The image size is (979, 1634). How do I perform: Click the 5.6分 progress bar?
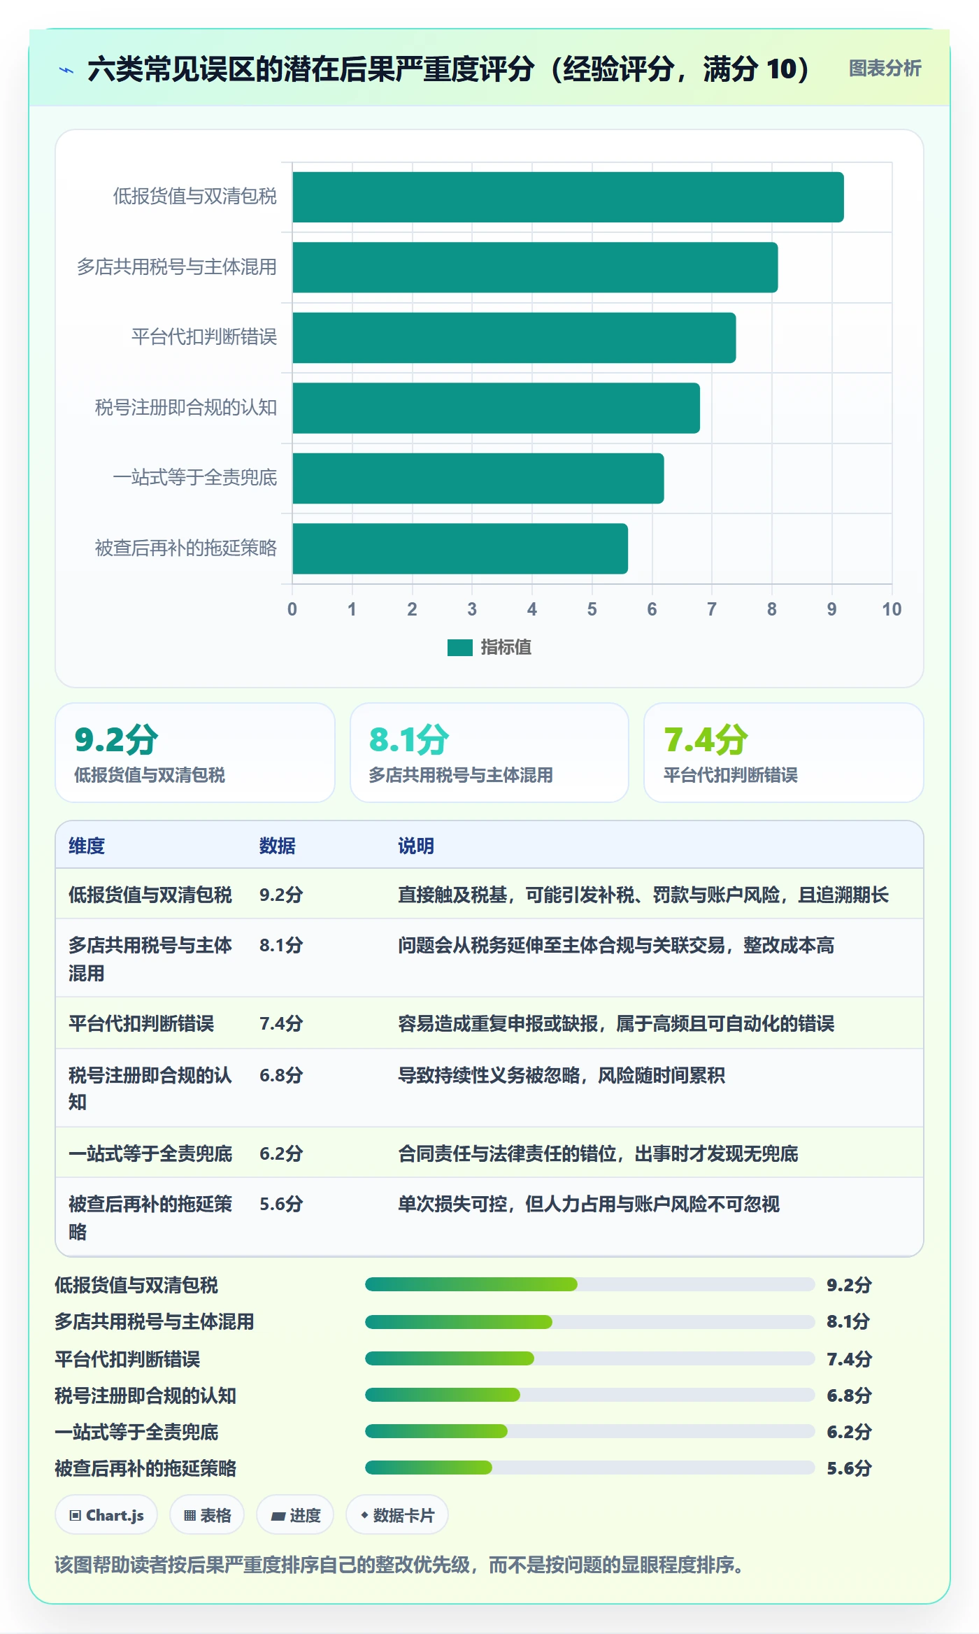590,1468
